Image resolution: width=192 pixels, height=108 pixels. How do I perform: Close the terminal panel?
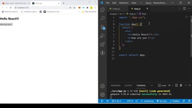pos(190,85)
